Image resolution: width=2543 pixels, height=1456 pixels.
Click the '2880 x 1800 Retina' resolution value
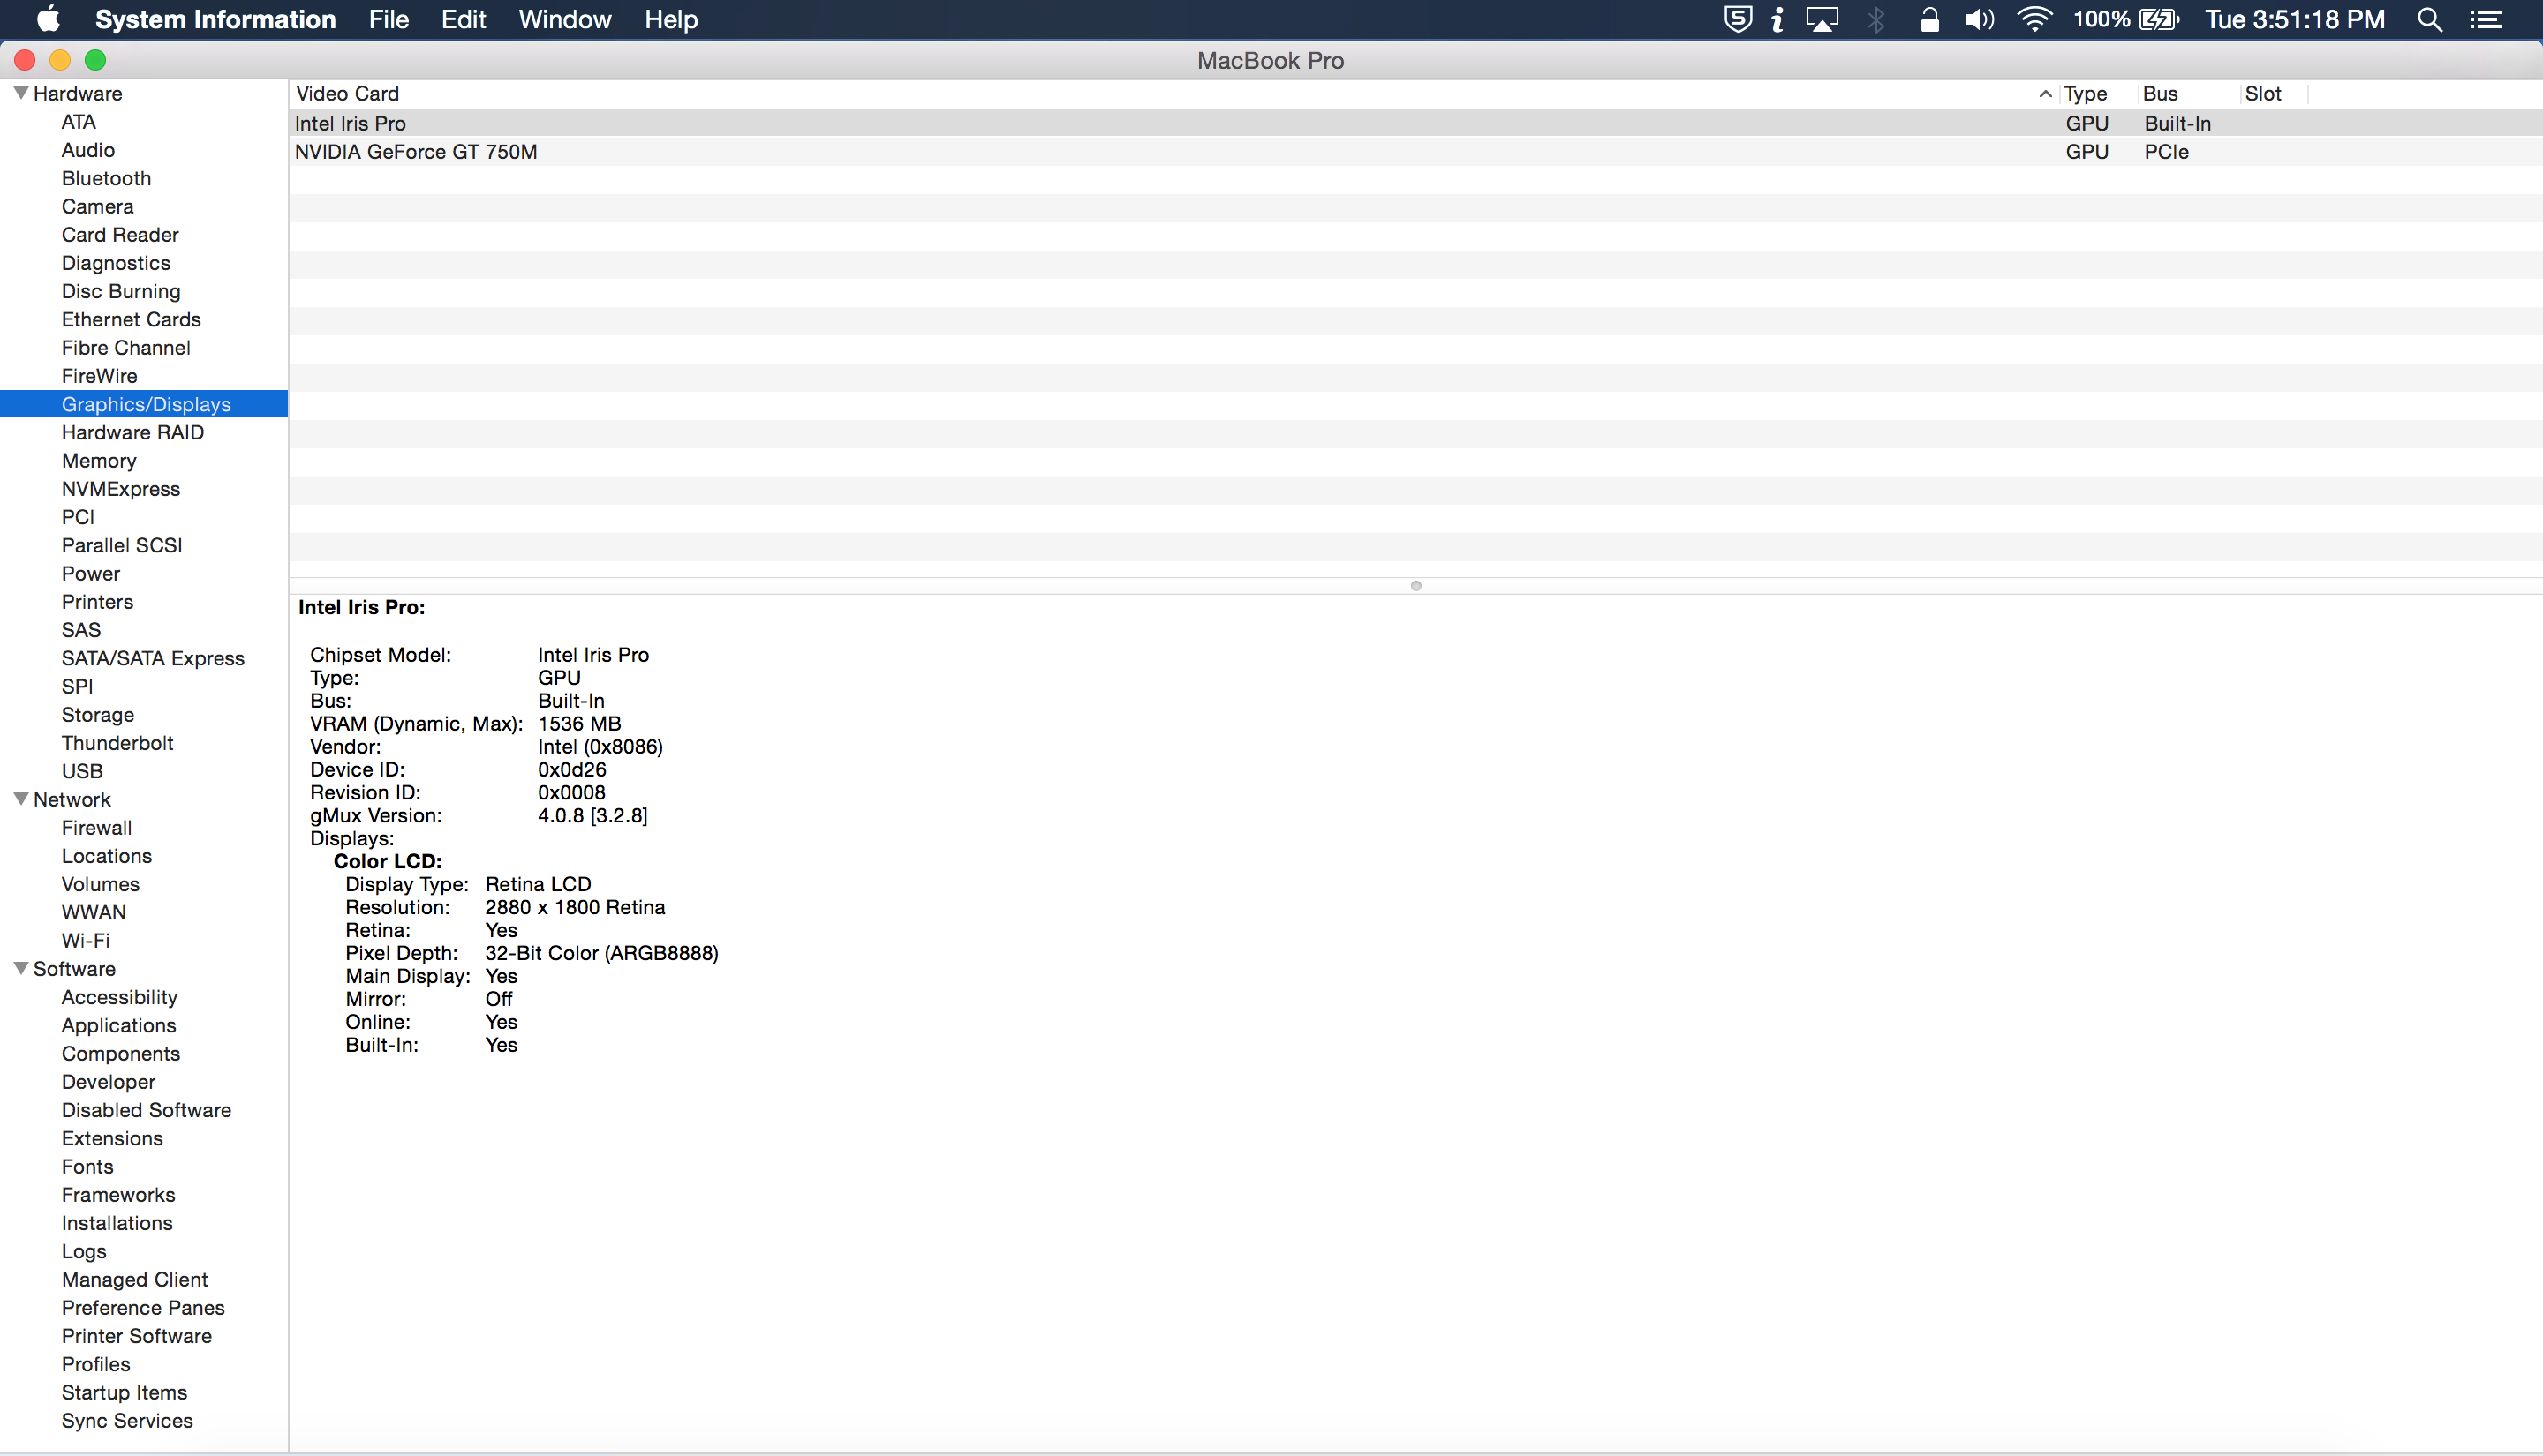(x=575, y=907)
